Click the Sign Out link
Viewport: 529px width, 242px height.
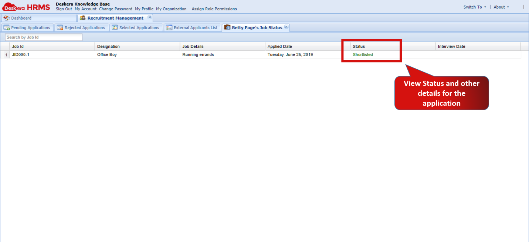pos(64,9)
